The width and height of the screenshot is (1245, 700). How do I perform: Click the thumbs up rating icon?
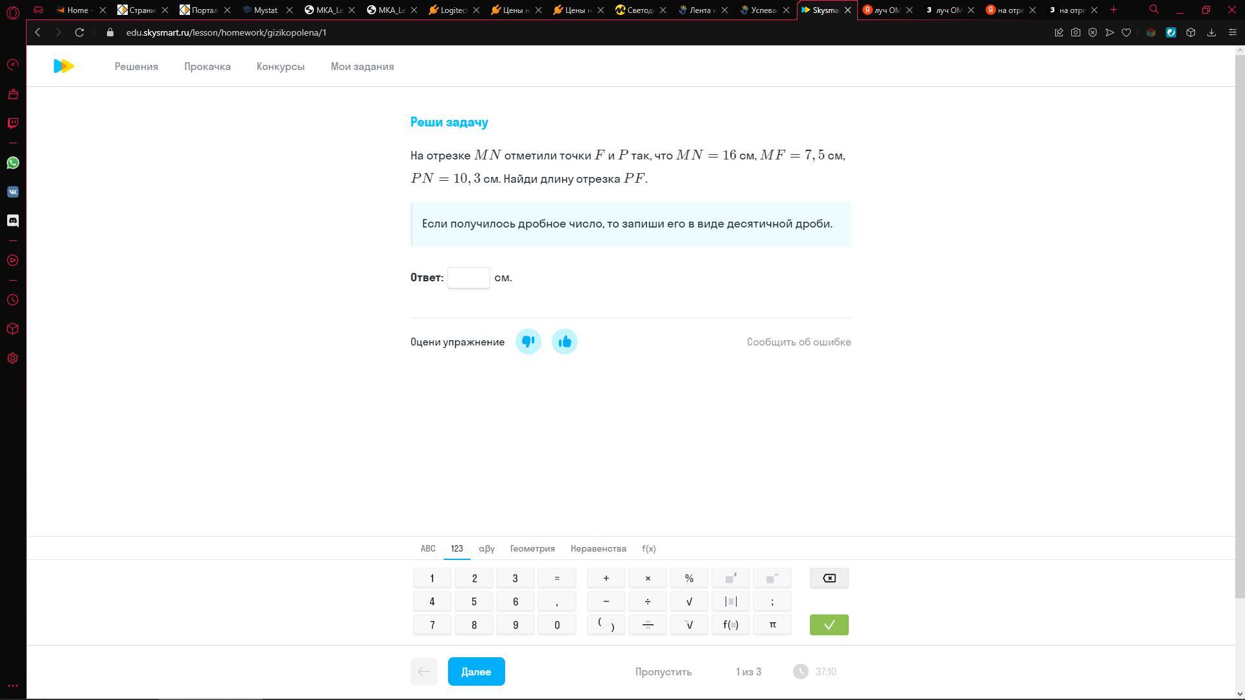click(x=564, y=342)
